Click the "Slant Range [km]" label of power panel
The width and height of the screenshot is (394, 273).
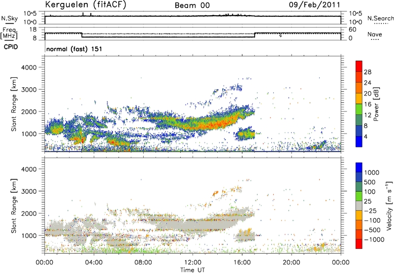tap(14, 104)
